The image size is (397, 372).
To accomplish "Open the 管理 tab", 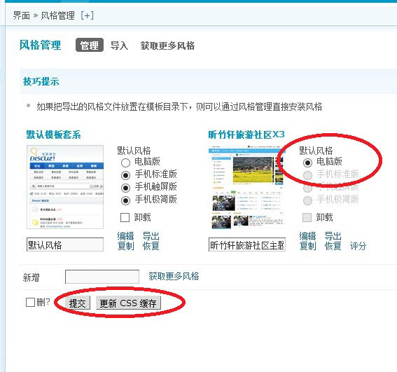I will [x=90, y=45].
